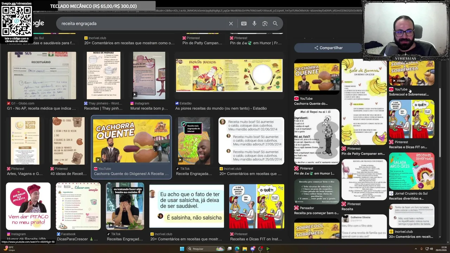This screenshot has width=450, height=253.
Task: Open side panel 'Pin de Patty Campaner em...' link
Action: pyautogui.click(x=363, y=154)
